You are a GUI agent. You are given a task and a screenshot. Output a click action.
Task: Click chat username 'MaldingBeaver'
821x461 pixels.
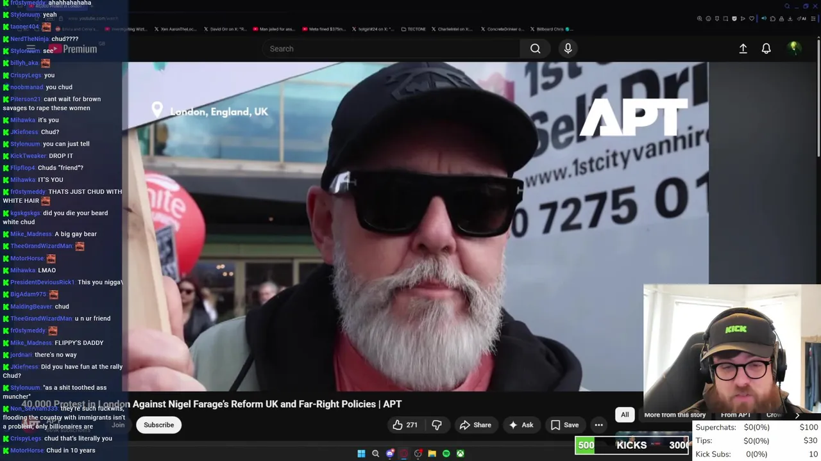point(31,307)
